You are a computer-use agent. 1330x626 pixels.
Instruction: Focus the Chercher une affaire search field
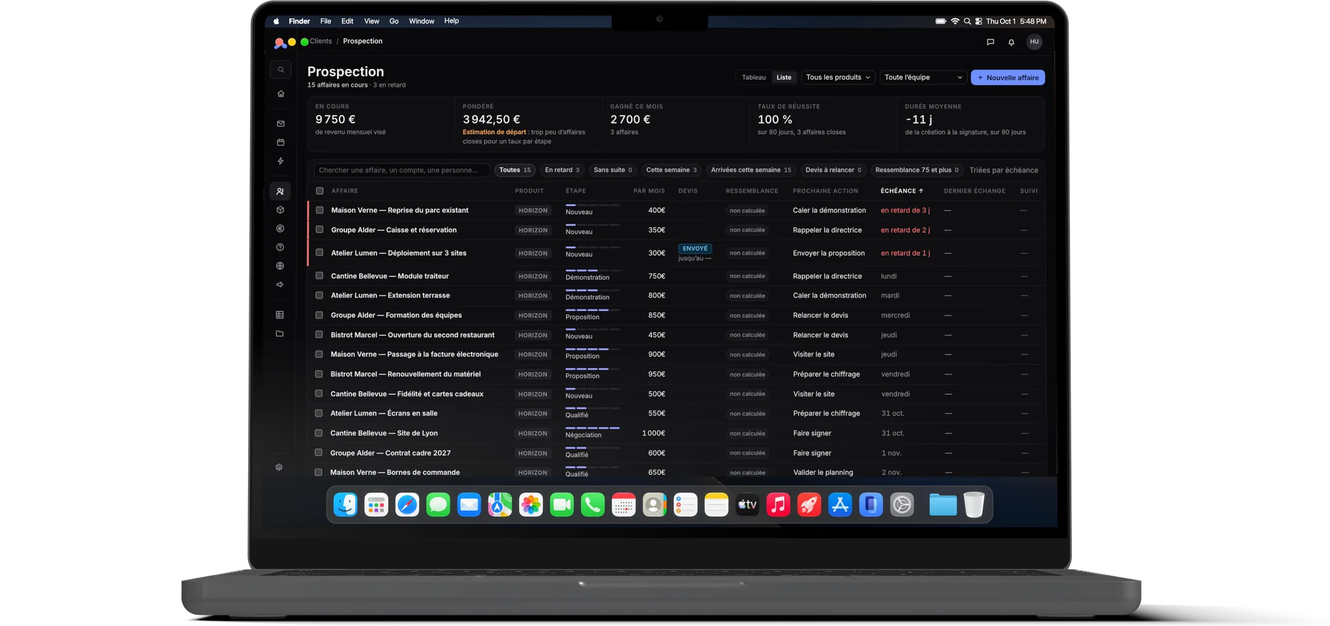click(402, 170)
